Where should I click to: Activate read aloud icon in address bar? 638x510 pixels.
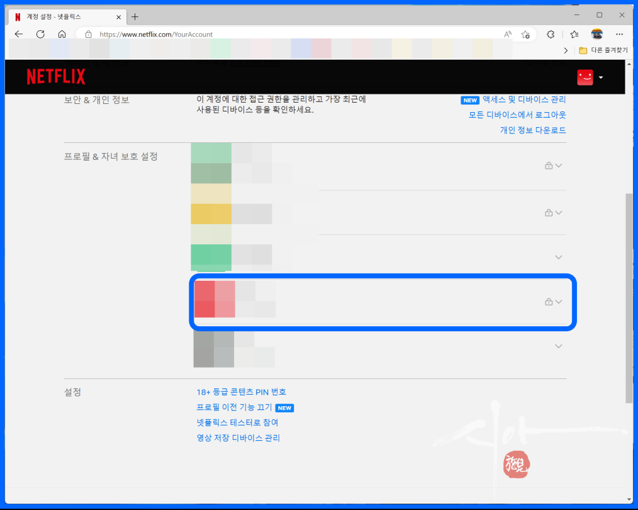pyautogui.click(x=507, y=35)
